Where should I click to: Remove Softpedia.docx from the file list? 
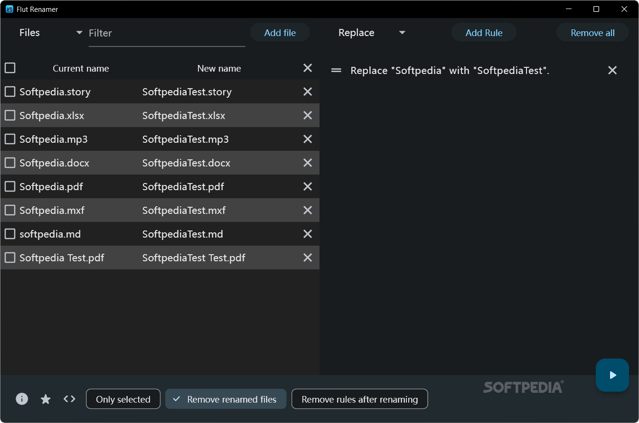point(308,163)
